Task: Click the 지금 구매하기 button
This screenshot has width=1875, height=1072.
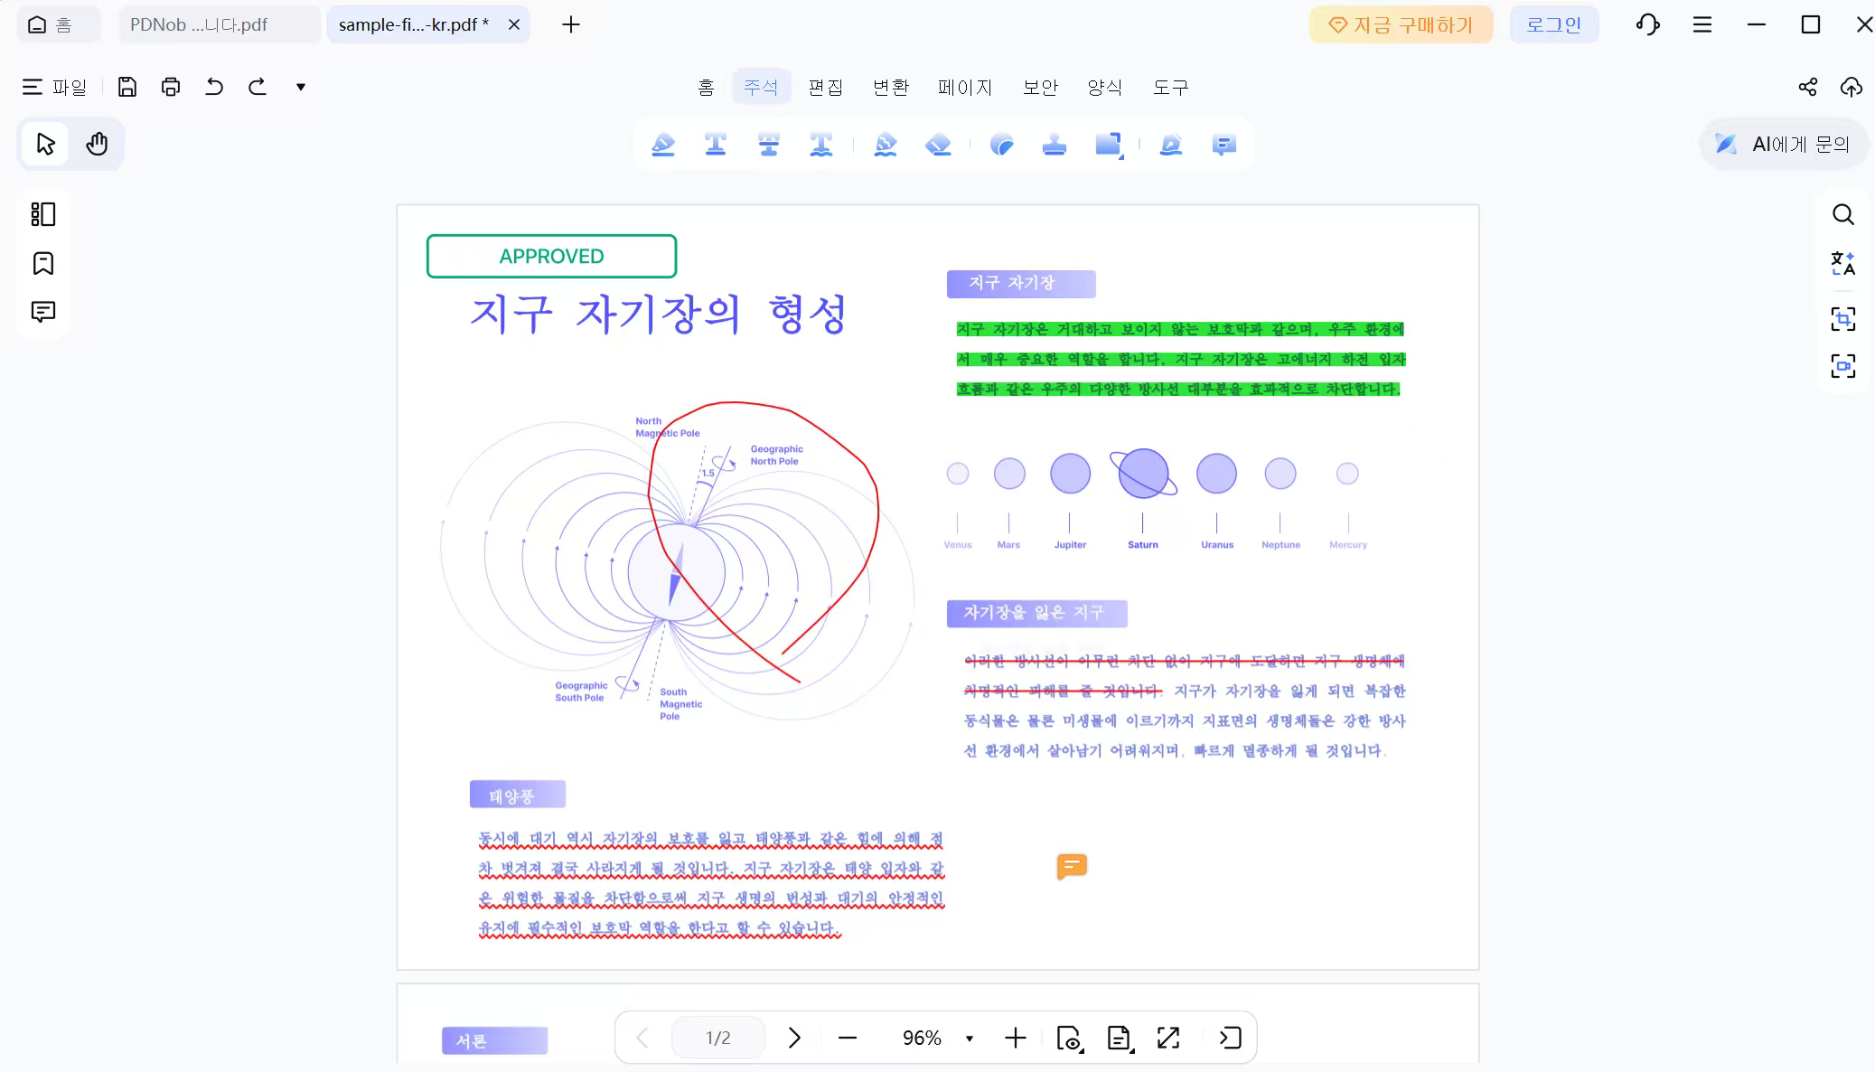Action: pyautogui.click(x=1401, y=24)
